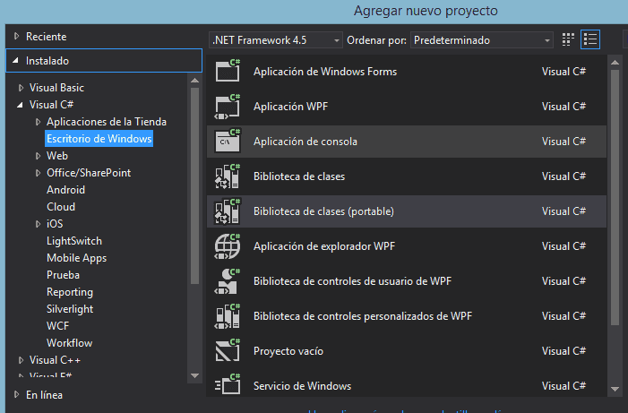Click the Aplicación WPF template icon
This screenshot has width=628, height=413.
pos(228,107)
